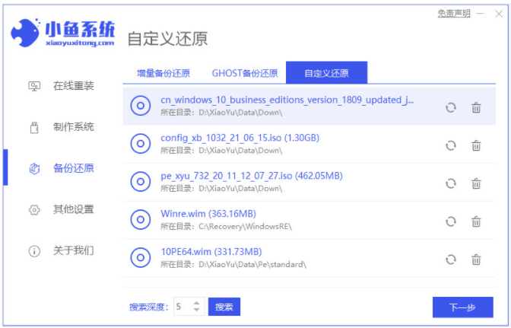Open the 免责声明 disclaimer link
This screenshot has height=328, width=511.
point(454,14)
